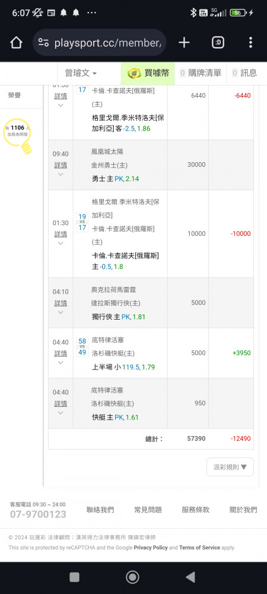This screenshot has height=594, width=267.
Task: Open the 常見問題 footer link
Action: point(148,510)
